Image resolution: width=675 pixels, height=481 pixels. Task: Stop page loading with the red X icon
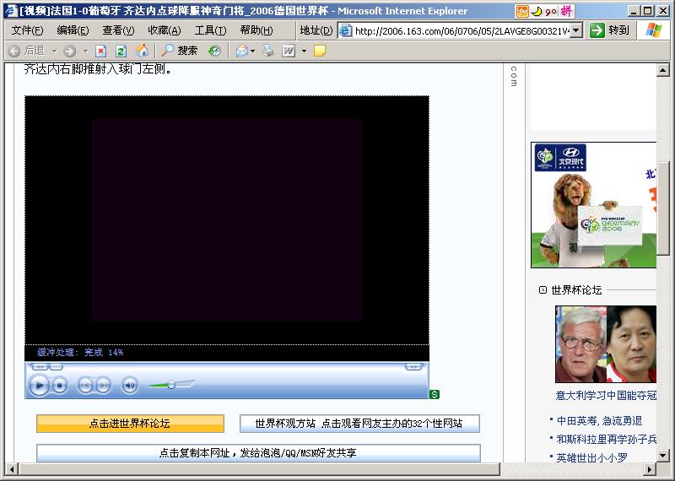pos(100,51)
